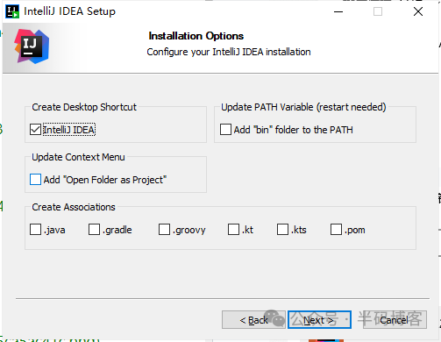This screenshot has width=441, height=342.
Task: Enable Add "bin" folder to the PATH
Action: click(x=225, y=130)
